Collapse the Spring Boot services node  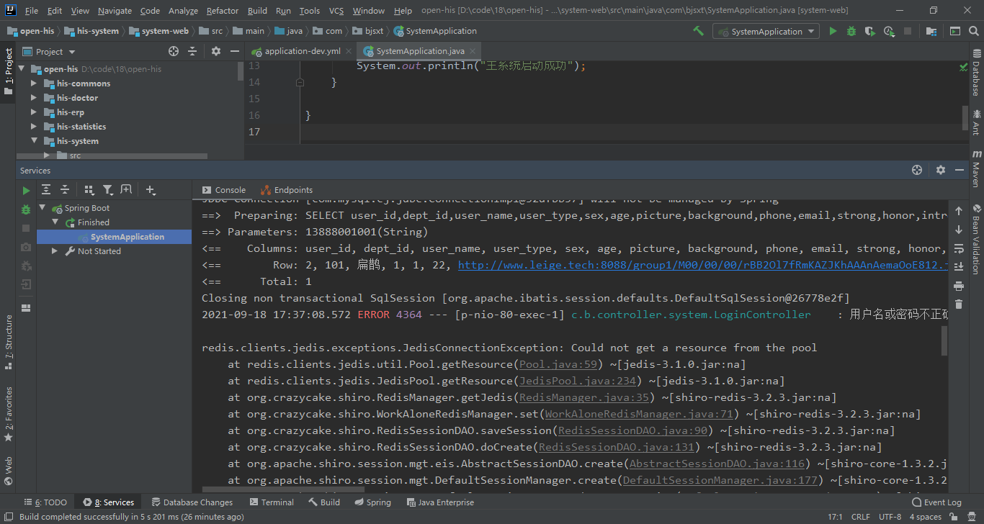point(43,208)
